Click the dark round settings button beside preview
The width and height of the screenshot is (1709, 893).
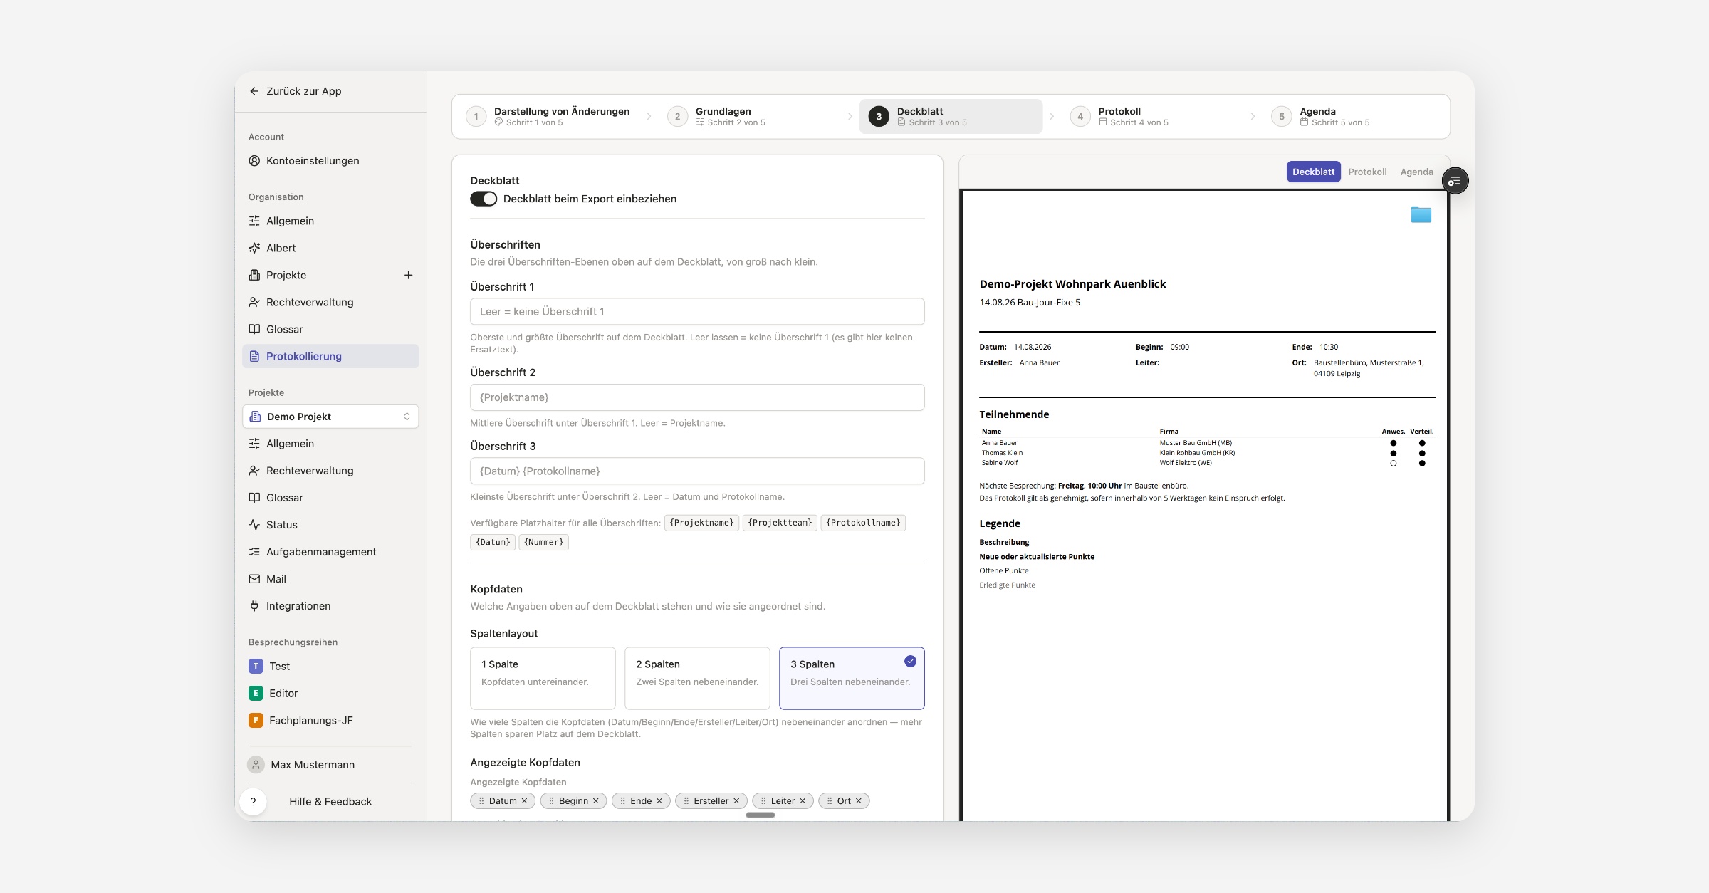pyautogui.click(x=1455, y=181)
